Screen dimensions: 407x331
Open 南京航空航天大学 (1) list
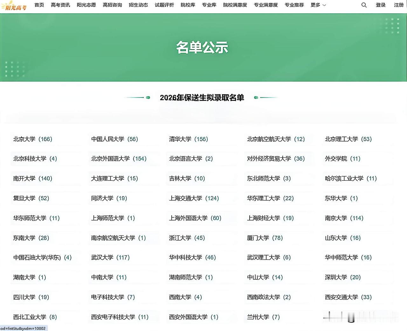point(118,238)
